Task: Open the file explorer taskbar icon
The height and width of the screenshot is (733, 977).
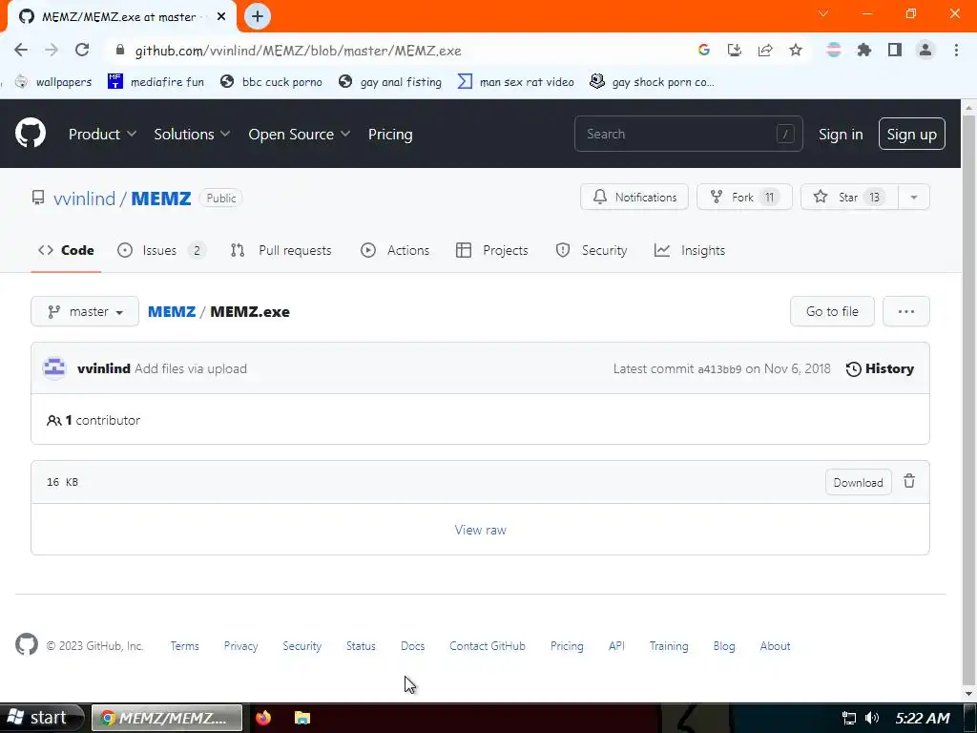Action: tap(302, 718)
